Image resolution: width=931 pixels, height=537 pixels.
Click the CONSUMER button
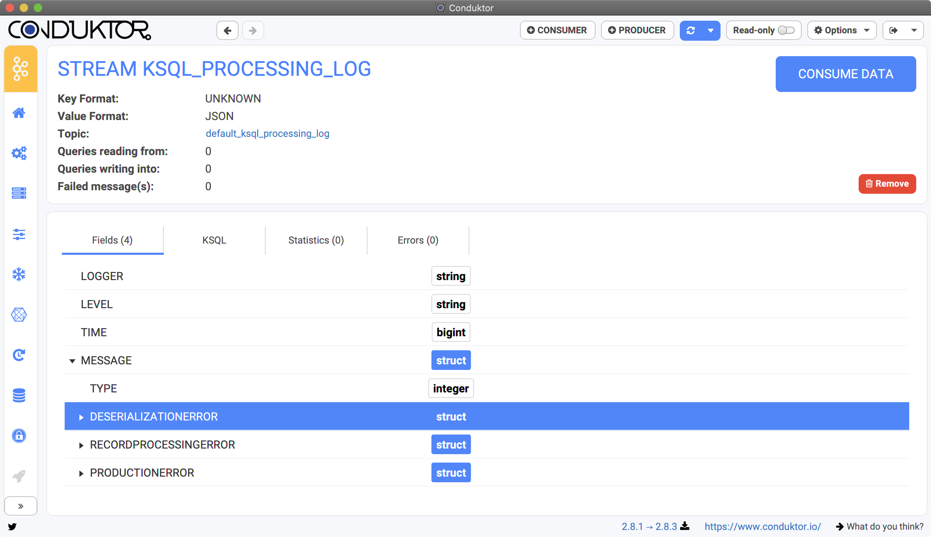558,30
